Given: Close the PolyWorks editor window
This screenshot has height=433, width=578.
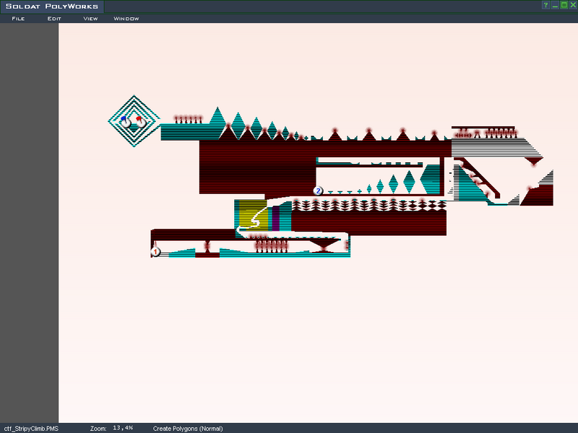Looking at the screenshot, I should (x=572, y=5).
